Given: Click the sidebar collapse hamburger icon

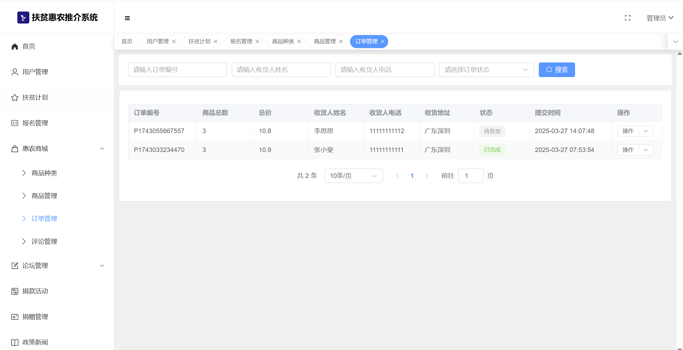Looking at the screenshot, I should point(127,18).
